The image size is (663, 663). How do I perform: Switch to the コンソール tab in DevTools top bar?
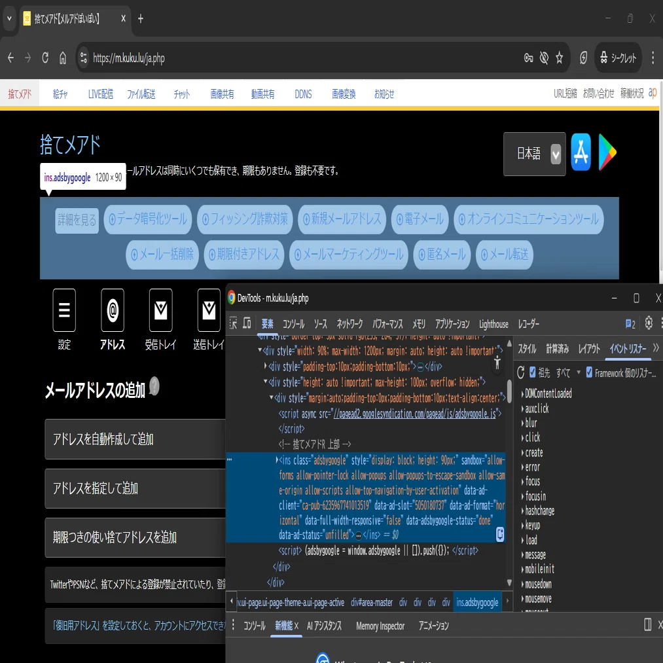click(293, 324)
